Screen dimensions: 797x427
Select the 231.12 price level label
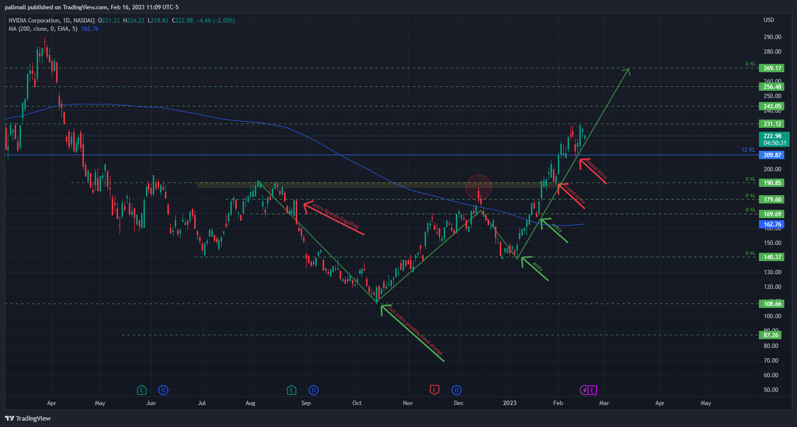tap(773, 124)
